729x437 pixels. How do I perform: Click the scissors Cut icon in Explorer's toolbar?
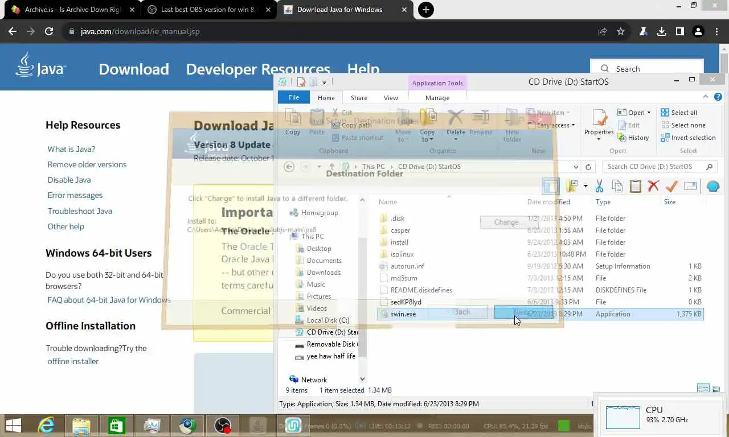point(599,186)
